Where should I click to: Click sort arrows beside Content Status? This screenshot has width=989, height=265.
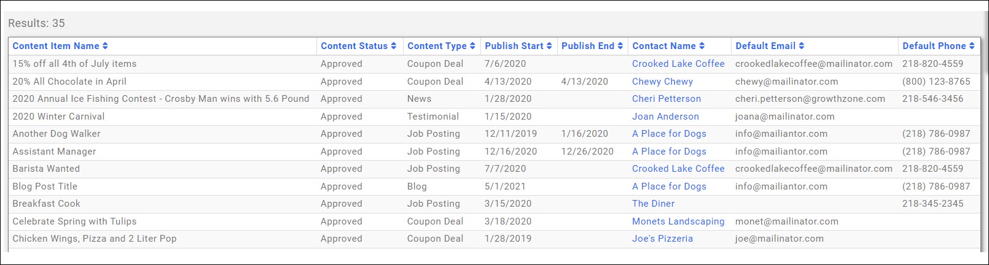pyautogui.click(x=394, y=46)
